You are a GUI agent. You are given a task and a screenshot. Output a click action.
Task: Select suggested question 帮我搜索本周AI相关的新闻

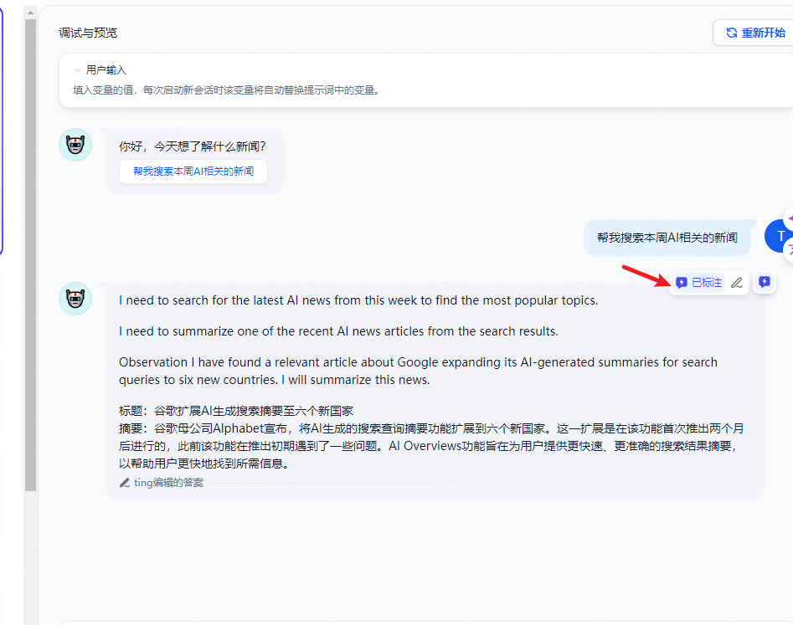(193, 172)
